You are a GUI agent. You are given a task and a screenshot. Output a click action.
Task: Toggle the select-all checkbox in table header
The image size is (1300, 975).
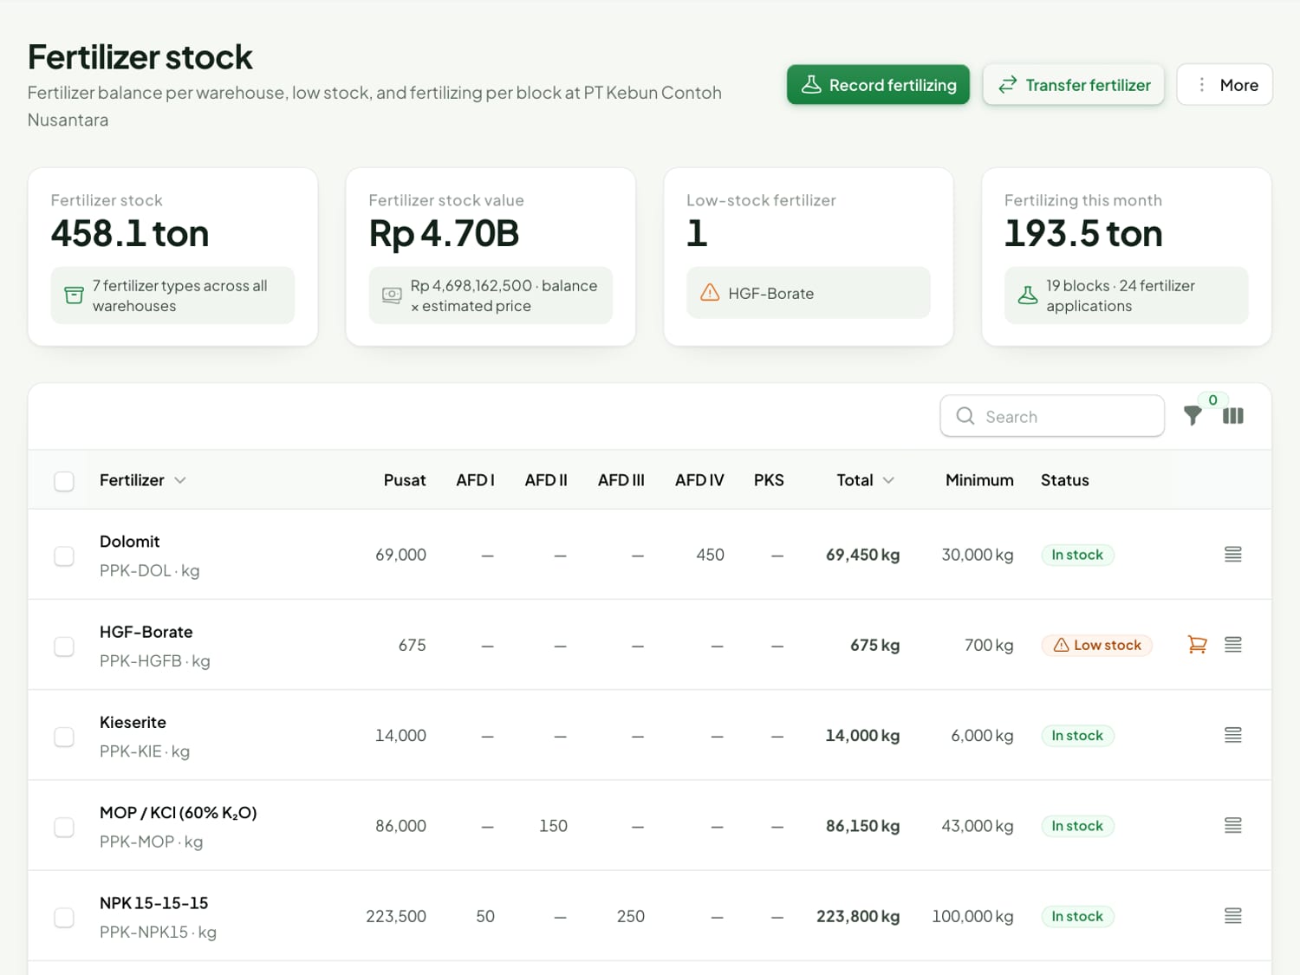(x=64, y=481)
